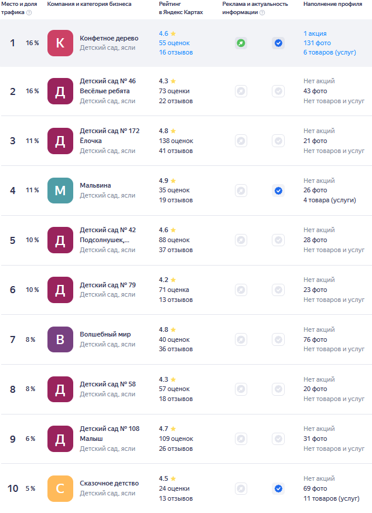
Task: Click the gray verification badge for Детский сад № 172 Ёлочка
Action: [278, 141]
